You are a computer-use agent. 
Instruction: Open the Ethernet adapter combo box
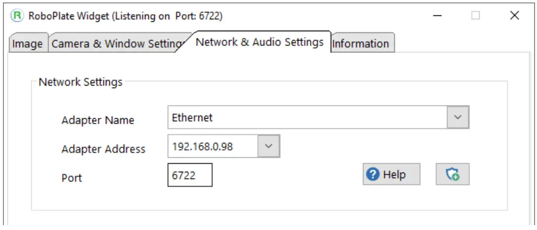[308, 118]
